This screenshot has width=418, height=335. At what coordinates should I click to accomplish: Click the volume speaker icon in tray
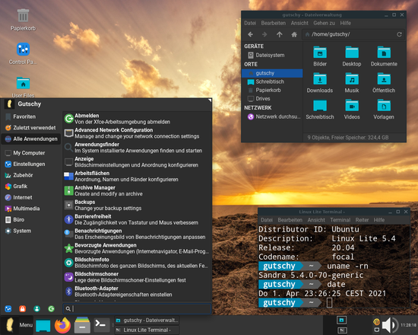click(389, 325)
